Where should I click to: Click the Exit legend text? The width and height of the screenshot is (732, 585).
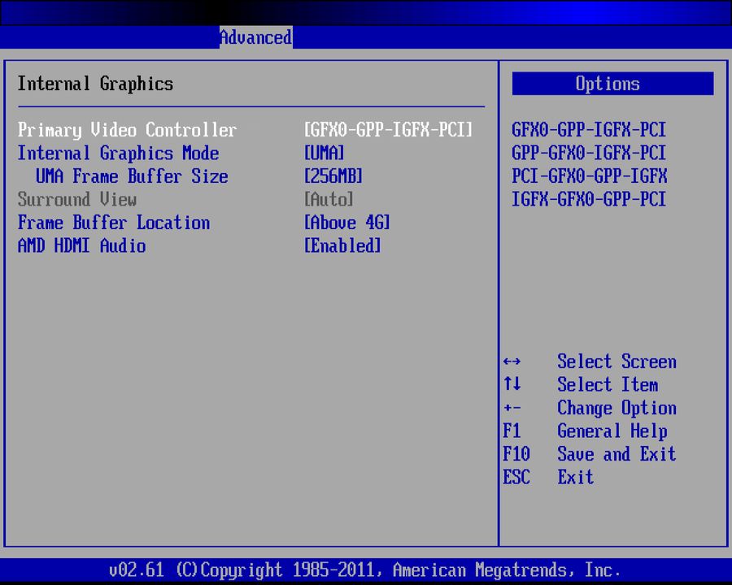coord(576,477)
